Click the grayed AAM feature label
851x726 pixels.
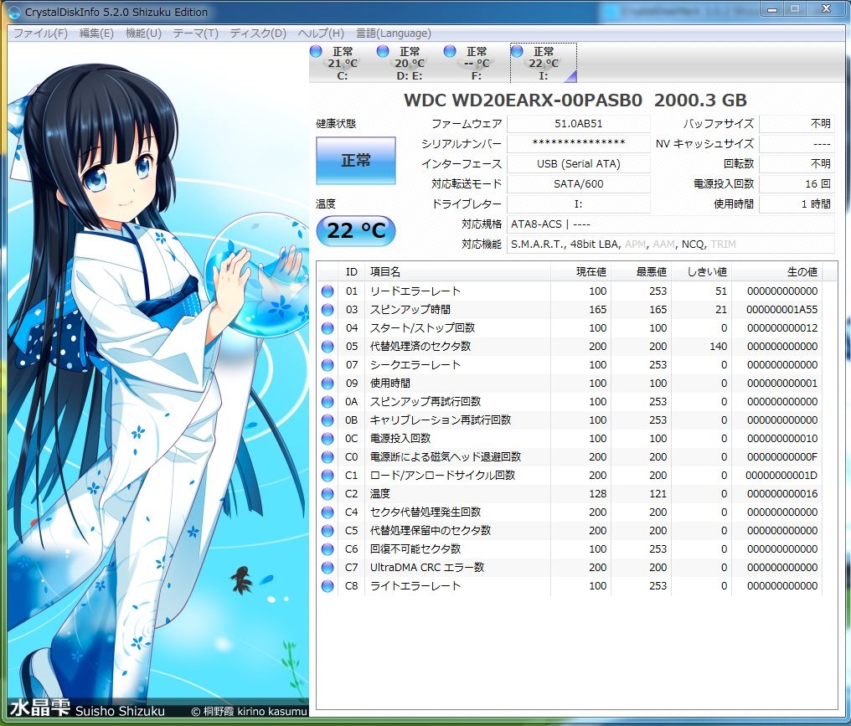click(x=663, y=245)
